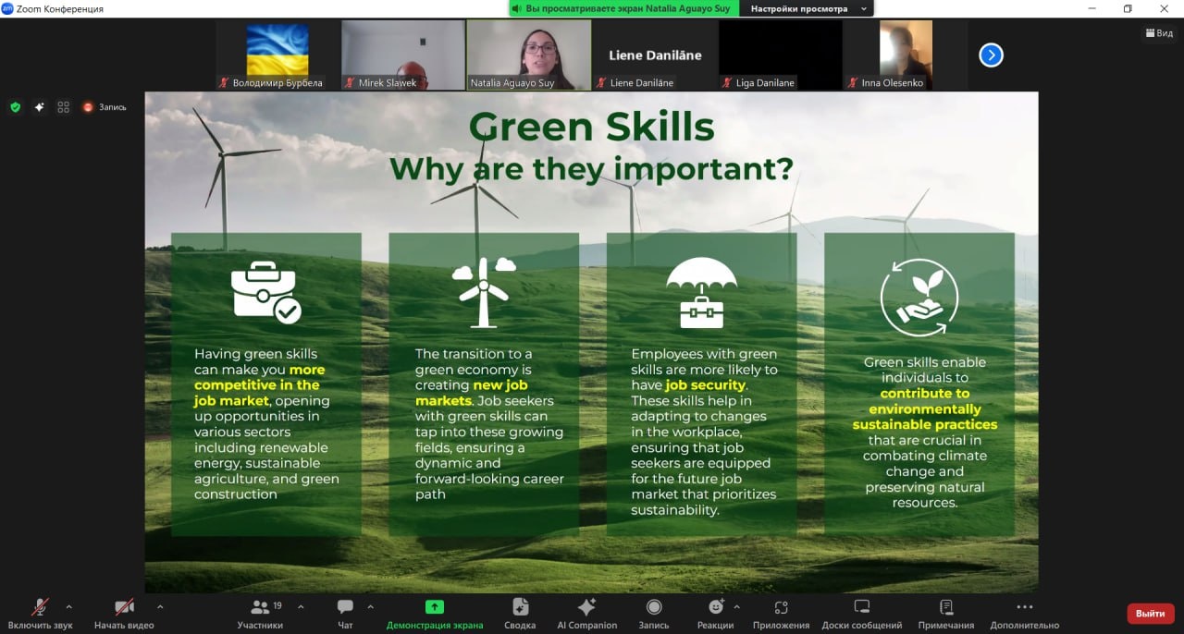Expand audio options chevron next to microphone
The width and height of the screenshot is (1184, 634).
68,607
